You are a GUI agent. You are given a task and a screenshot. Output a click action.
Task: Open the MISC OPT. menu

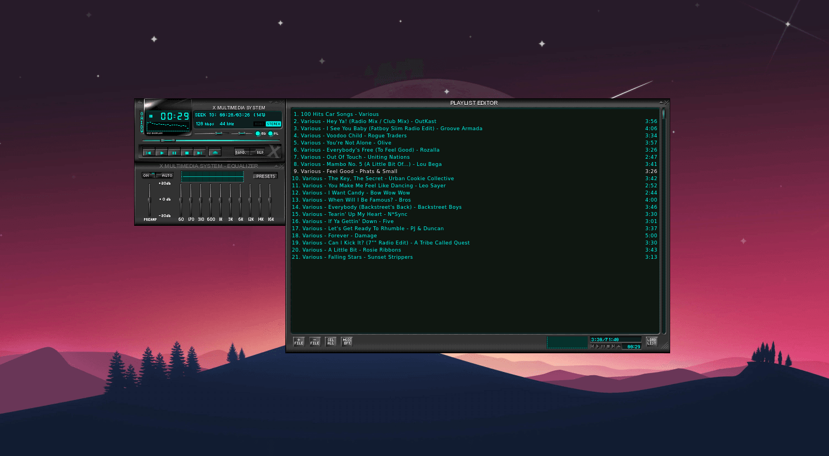click(x=347, y=341)
